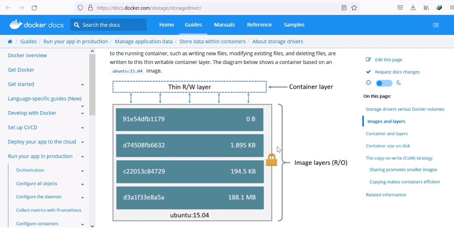Go to Container size on disk
The width and height of the screenshot is (454, 232).
pyautogui.click(x=388, y=146)
